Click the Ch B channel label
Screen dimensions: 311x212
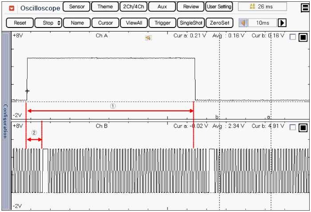[x=102, y=126]
